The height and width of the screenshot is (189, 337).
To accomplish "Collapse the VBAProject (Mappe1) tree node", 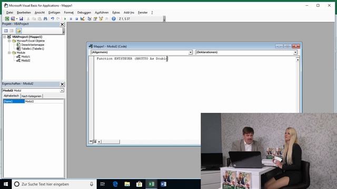I will point(5,37).
